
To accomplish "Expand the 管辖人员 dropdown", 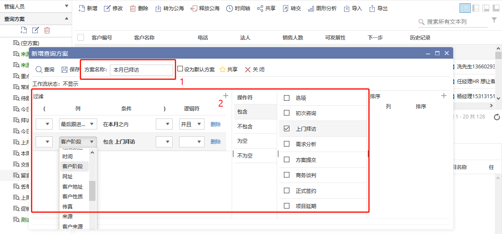I will [x=67, y=6].
